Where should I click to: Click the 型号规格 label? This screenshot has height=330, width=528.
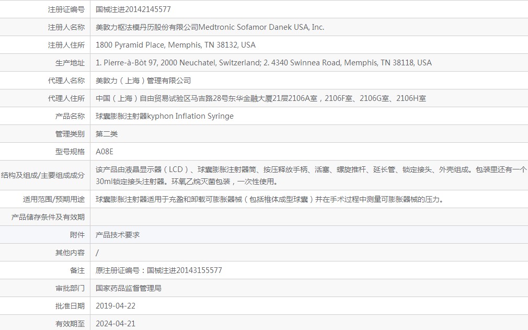click(70, 152)
